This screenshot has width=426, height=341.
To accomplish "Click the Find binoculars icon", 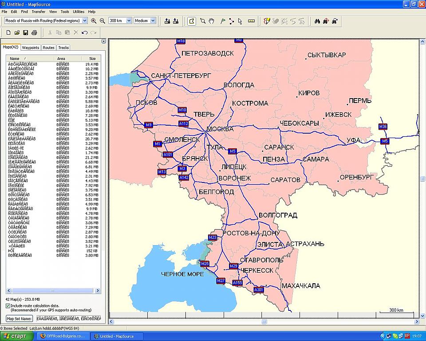I will (318, 21).
